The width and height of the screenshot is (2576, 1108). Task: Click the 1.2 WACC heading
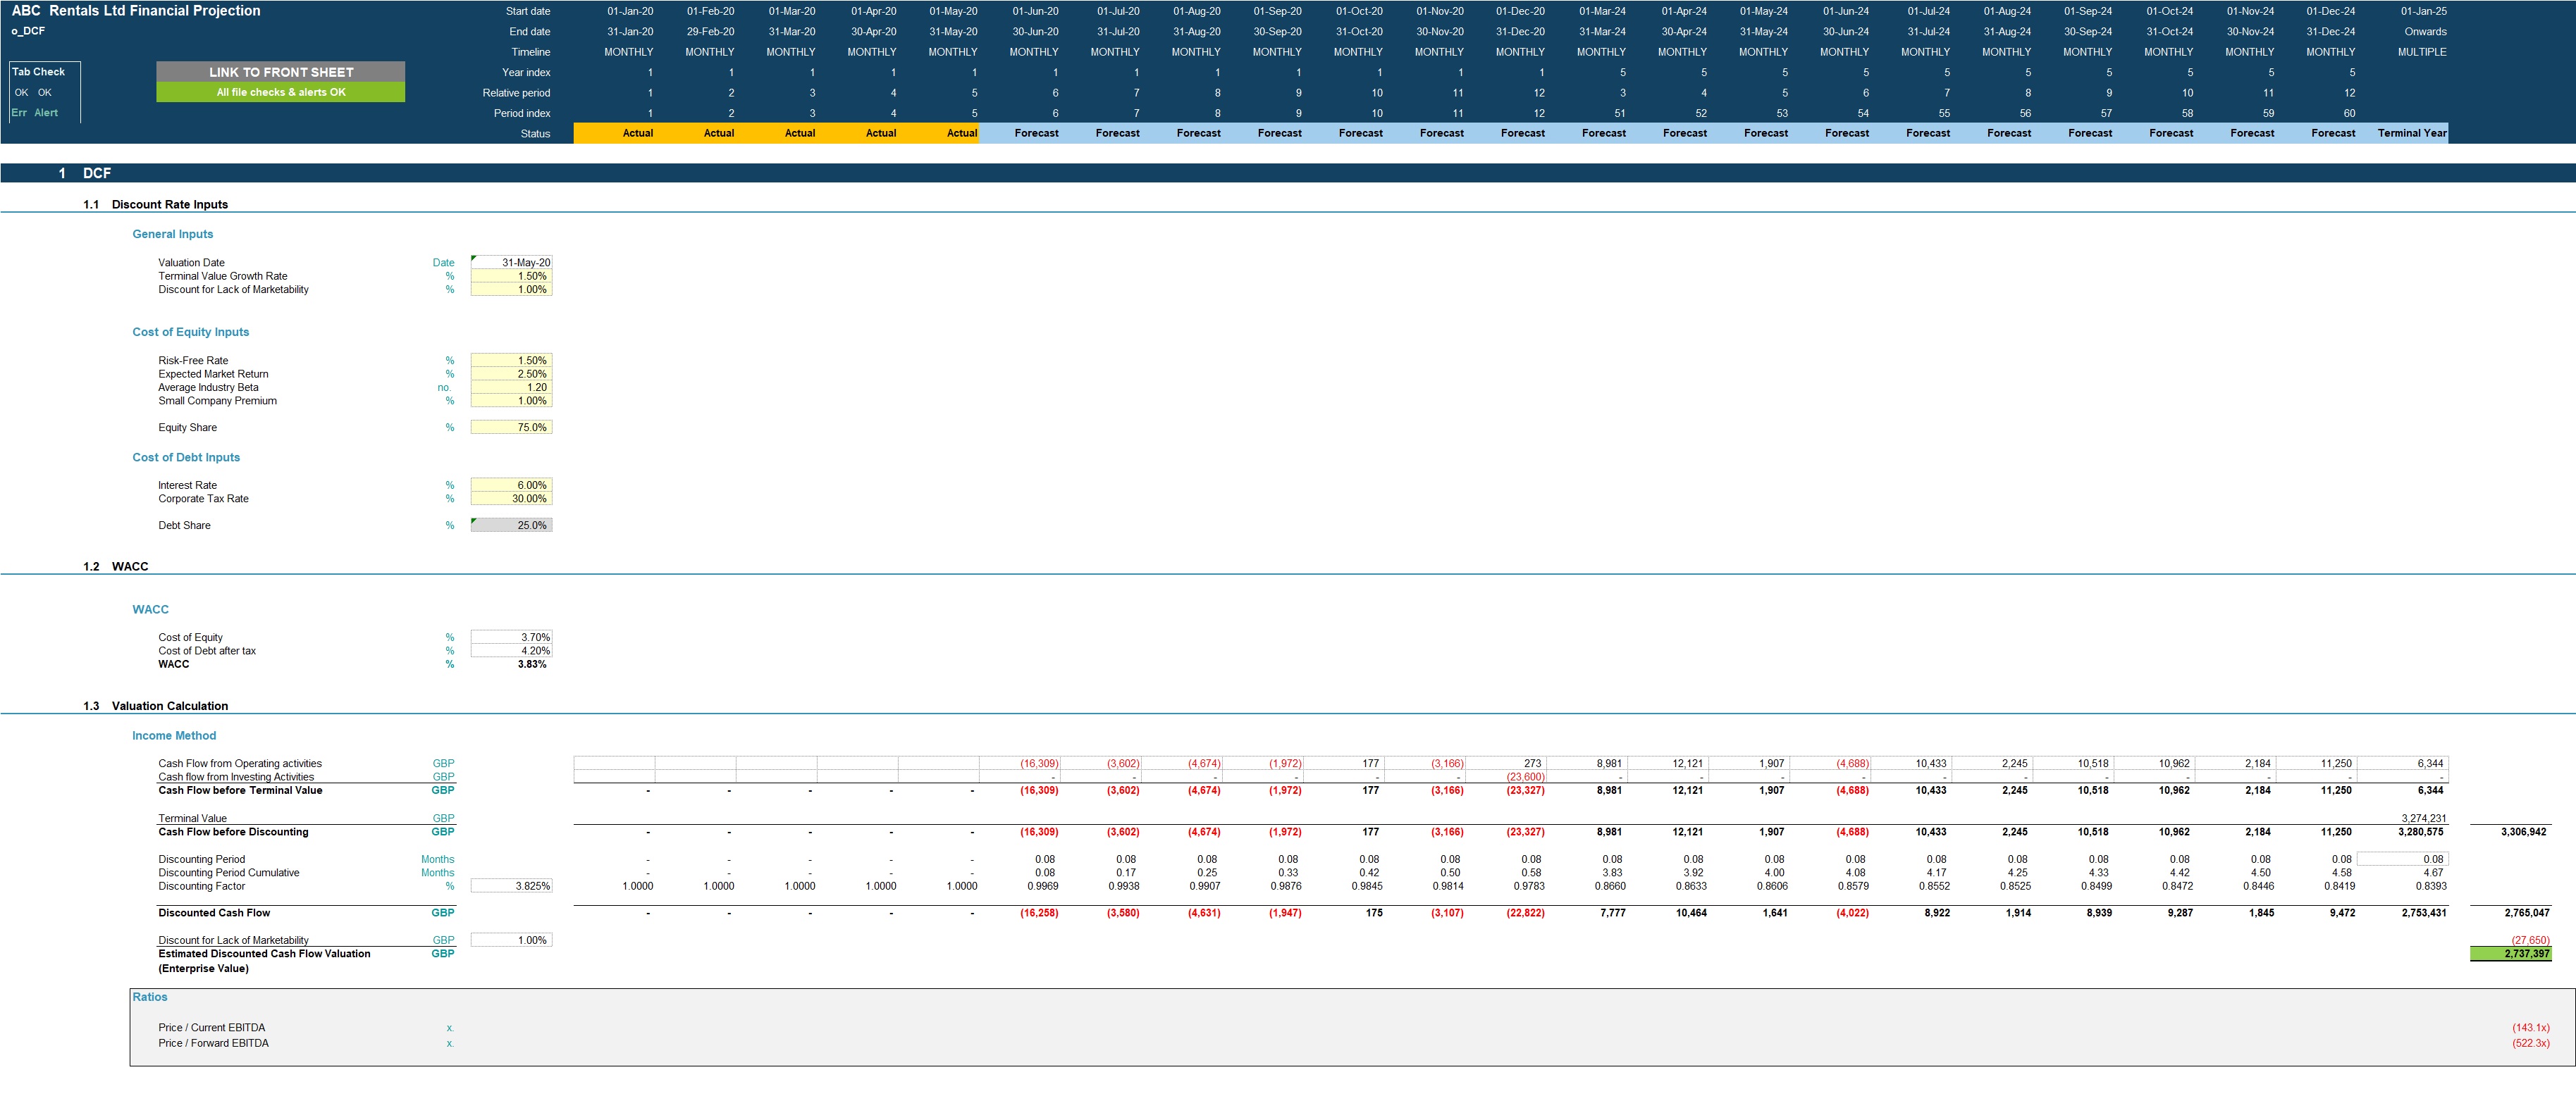[x=116, y=566]
